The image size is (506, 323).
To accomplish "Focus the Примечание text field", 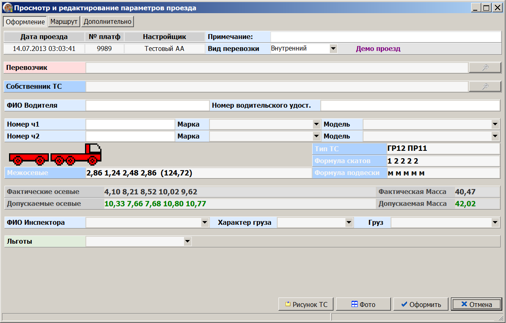I will pyautogui.click(x=385, y=37).
